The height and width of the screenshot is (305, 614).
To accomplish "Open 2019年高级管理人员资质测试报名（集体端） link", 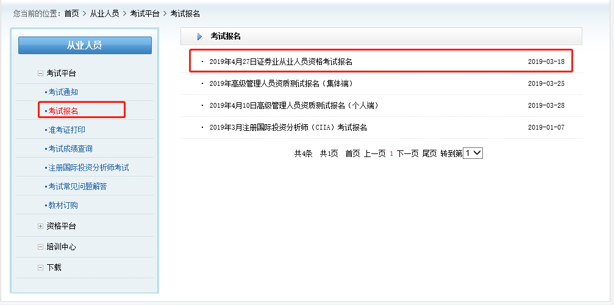I will [x=281, y=83].
